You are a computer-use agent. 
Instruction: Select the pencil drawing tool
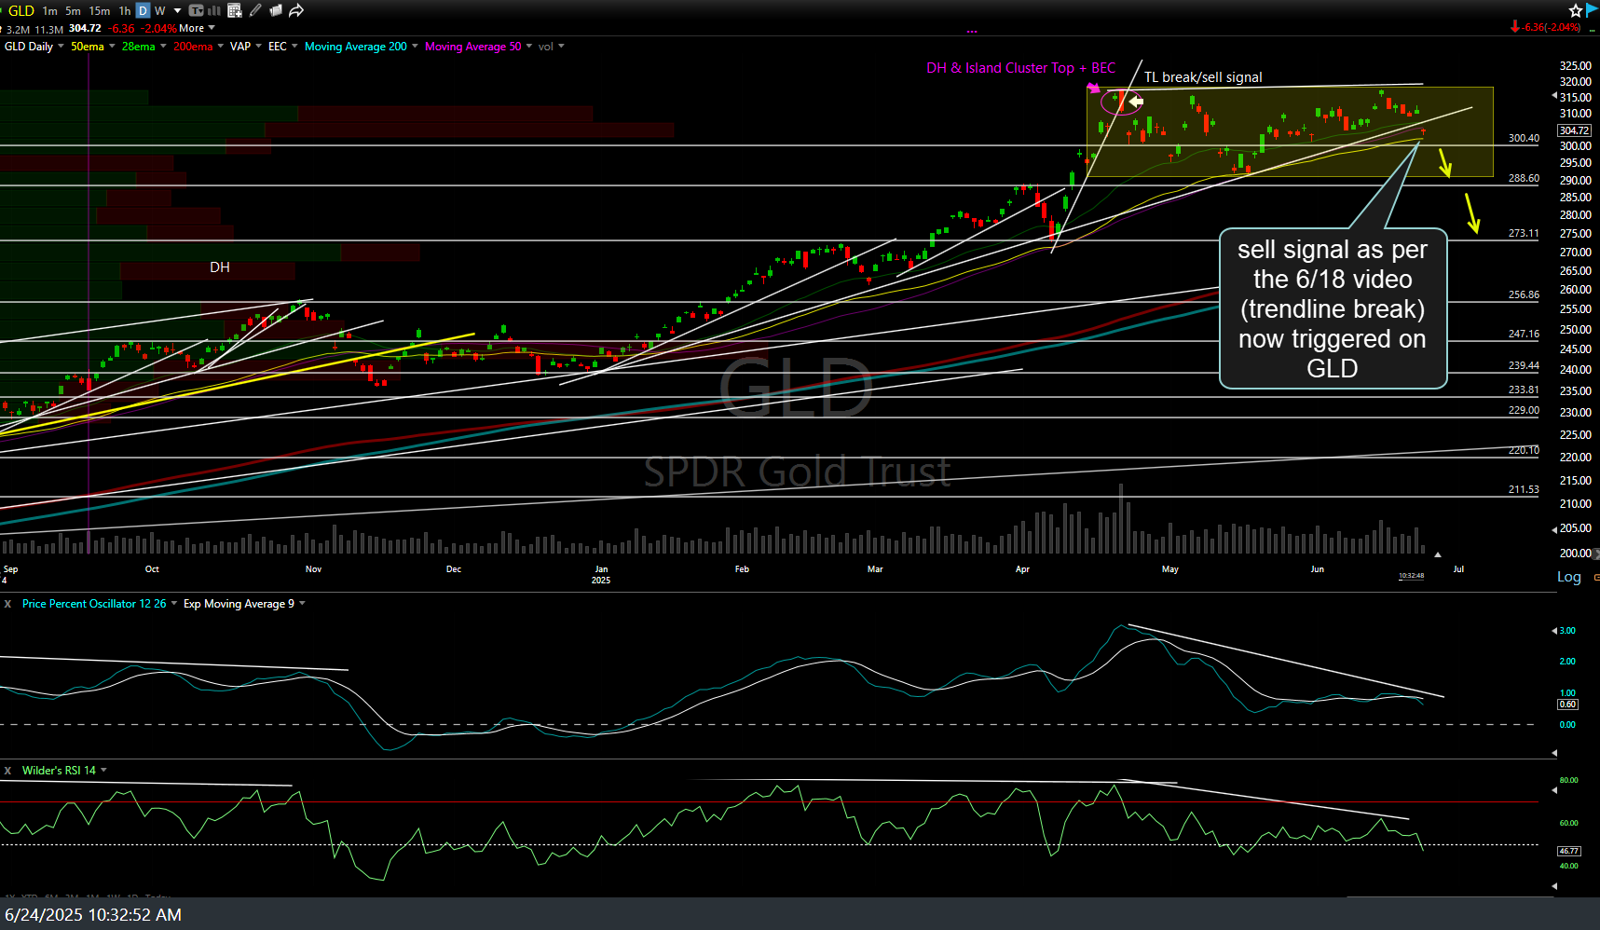coord(255,11)
